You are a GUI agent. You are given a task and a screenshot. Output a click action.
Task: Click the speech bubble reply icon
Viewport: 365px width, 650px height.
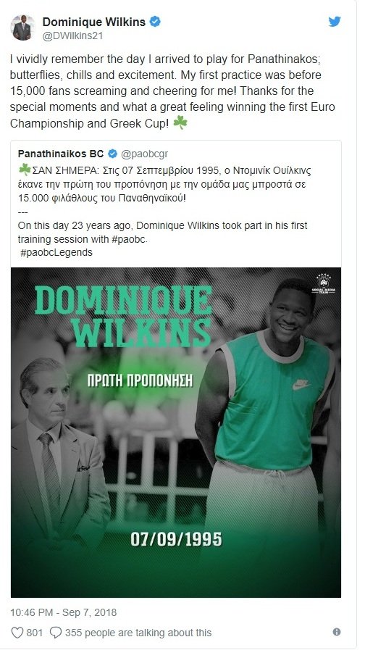point(56,633)
